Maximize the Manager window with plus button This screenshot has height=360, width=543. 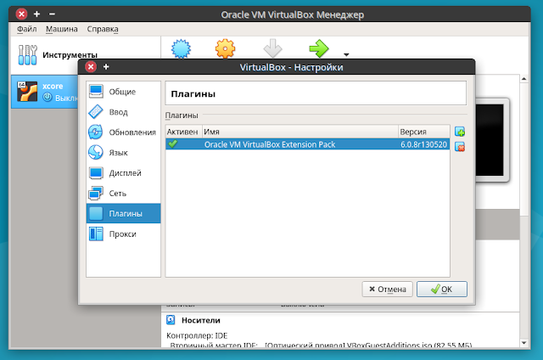pyautogui.click(x=36, y=14)
